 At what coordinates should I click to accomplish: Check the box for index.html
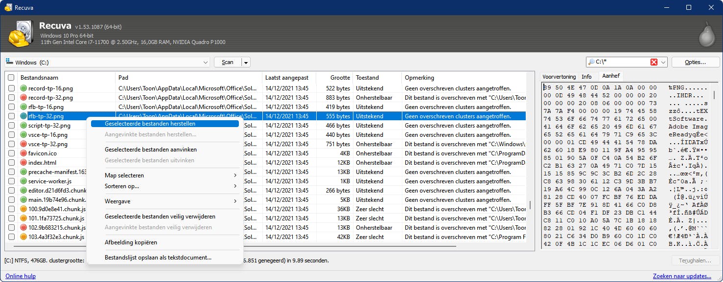pos(11,163)
